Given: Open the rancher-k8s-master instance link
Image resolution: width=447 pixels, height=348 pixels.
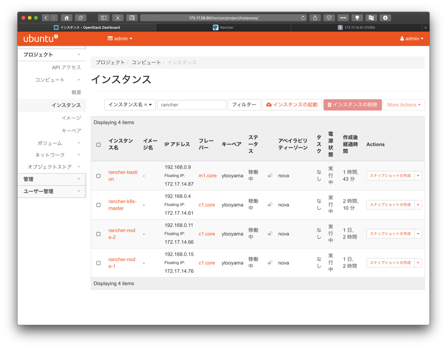Looking at the screenshot, I should 123,205.
